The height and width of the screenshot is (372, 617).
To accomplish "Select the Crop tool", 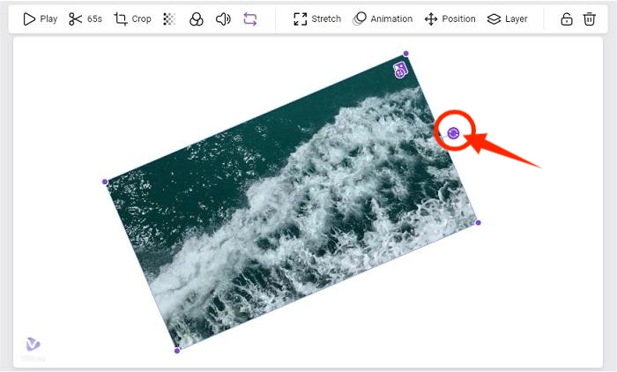I will [132, 19].
